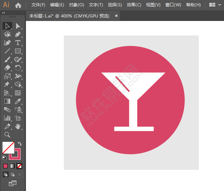Select the Type tool

pyautogui.click(x=18, y=43)
